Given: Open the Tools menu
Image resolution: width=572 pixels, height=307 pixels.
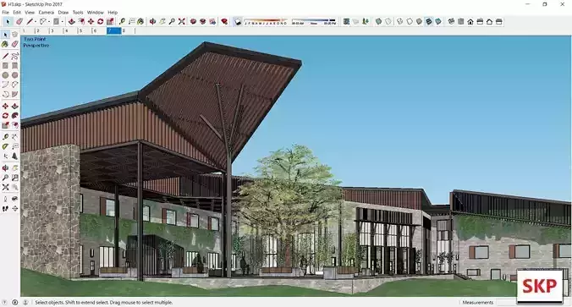Looking at the screenshot, I should point(78,13).
